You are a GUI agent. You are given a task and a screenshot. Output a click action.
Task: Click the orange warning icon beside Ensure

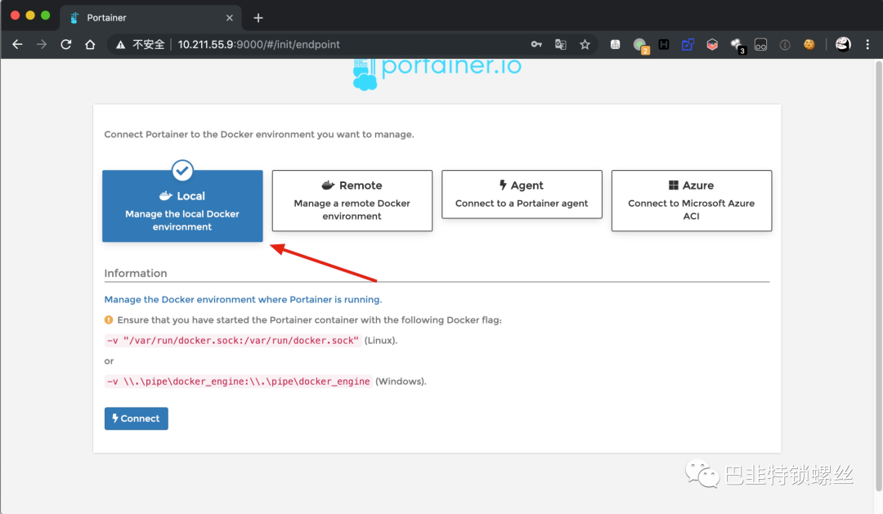[109, 320]
